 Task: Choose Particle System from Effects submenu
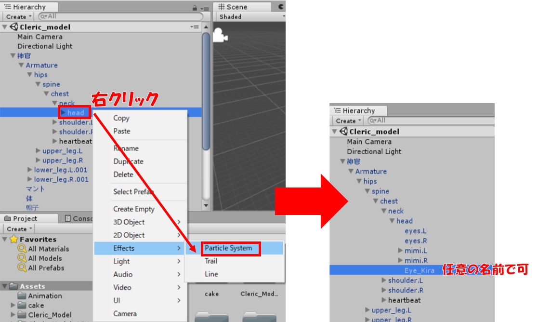[x=228, y=248]
